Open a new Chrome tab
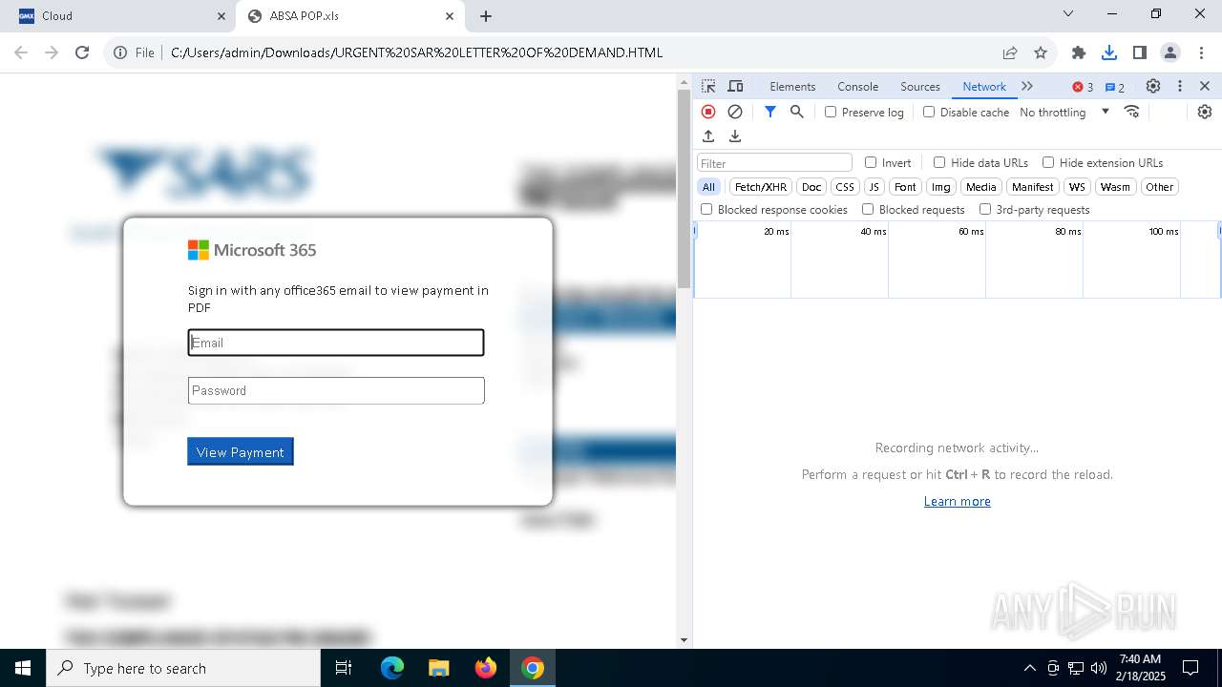1222x687 pixels. (x=486, y=16)
